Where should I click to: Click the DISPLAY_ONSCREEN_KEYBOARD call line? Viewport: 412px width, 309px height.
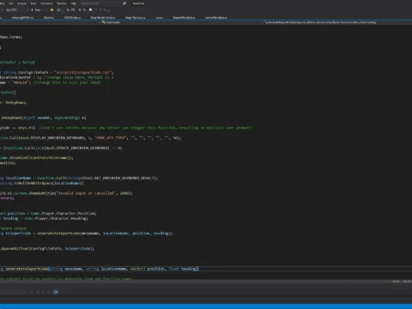[90, 138]
